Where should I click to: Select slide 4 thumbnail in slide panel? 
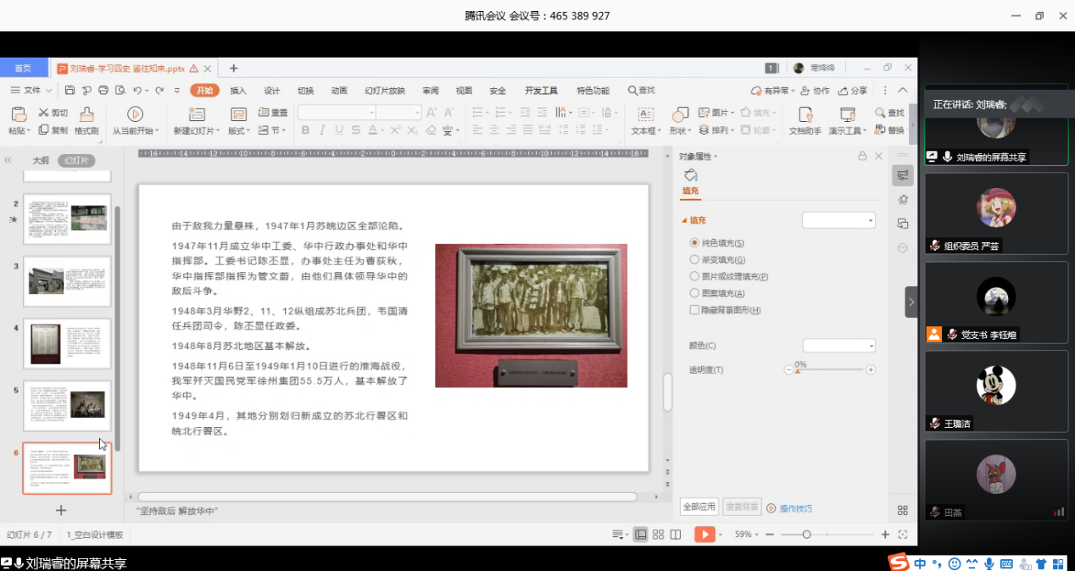pyautogui.click(x=68, y=343)
